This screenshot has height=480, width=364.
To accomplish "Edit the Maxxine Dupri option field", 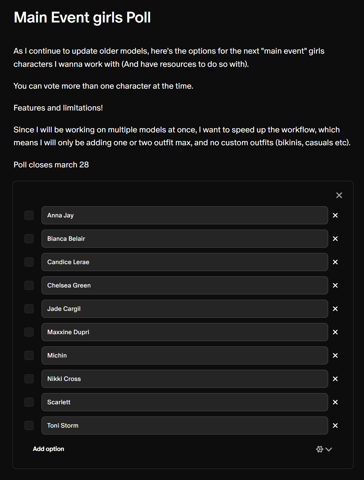I will click(185, 332).
